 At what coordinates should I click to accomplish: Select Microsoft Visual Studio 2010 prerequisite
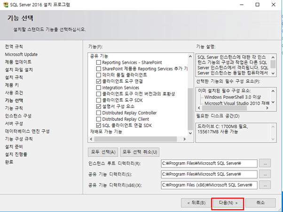(x=237, y=103)
